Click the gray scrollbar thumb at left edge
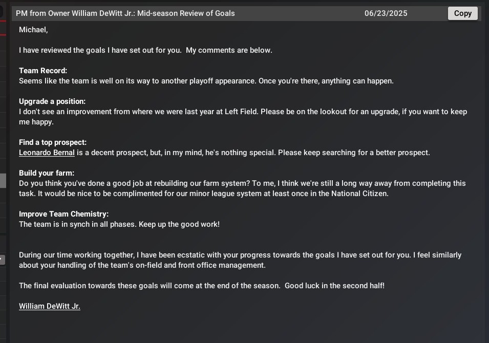The height and width of the screenshot is (343, 489). coord(3,180)
